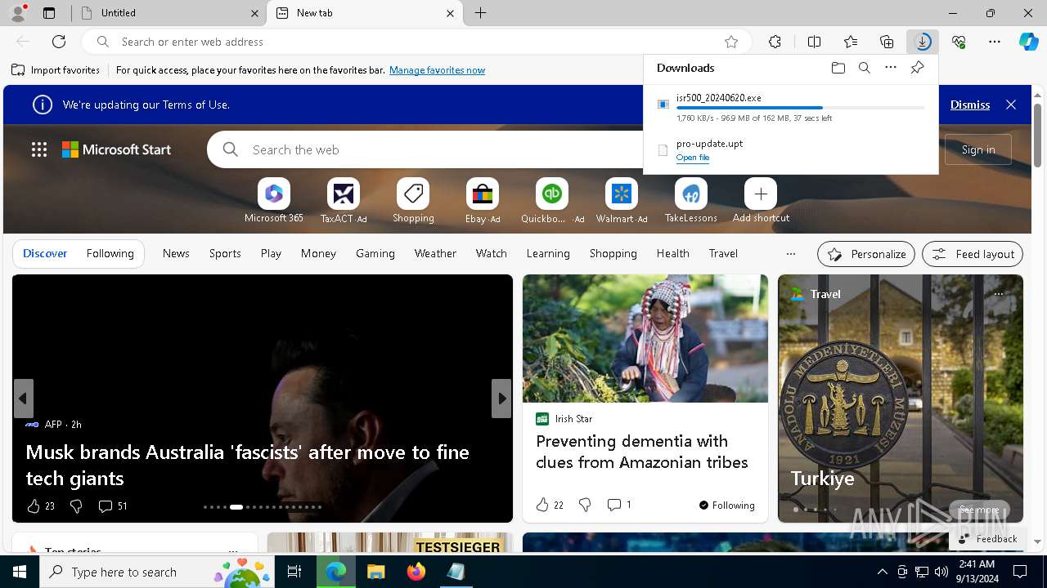This screenshot has height=588, width=1047.
Task: Like the Musk Australia article
Action: (x=34, y=506)
